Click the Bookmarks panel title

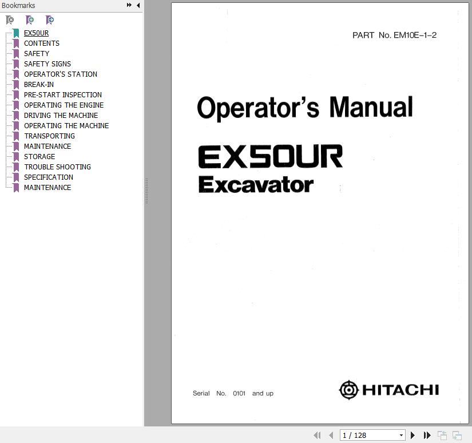pyautogui.click(x=18, y=5)
